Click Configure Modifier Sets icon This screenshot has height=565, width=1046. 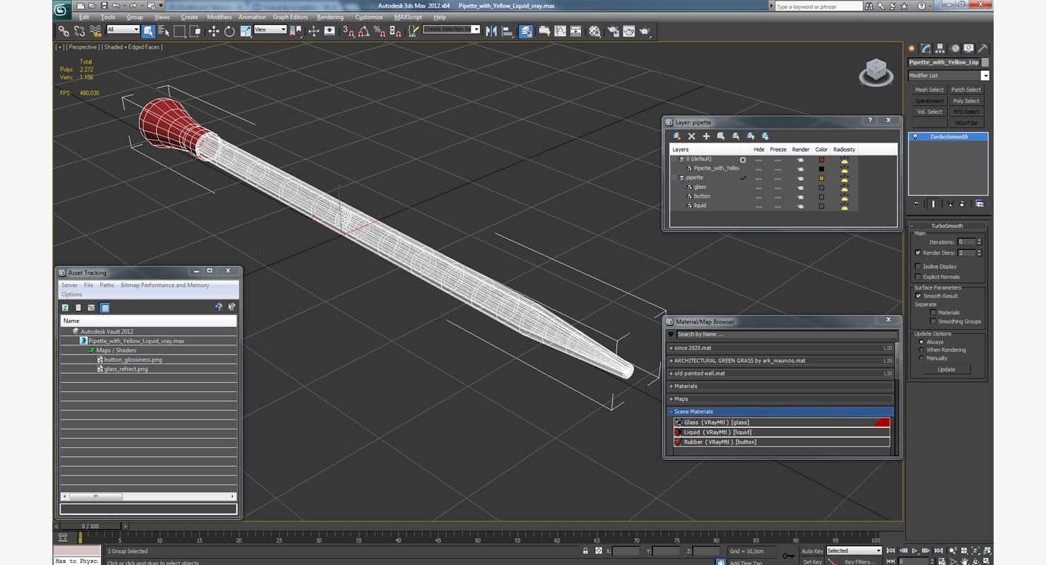pos(980,203)
